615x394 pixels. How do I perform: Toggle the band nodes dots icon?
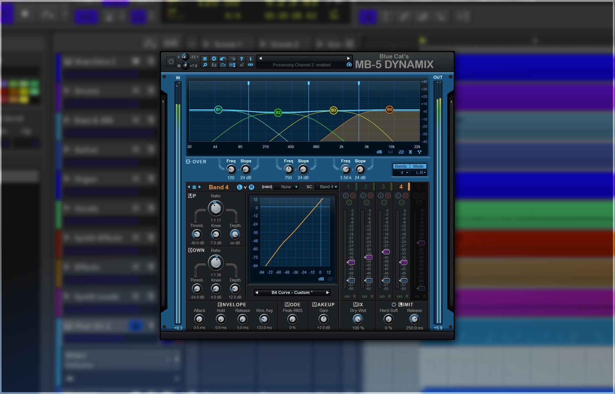419,152
